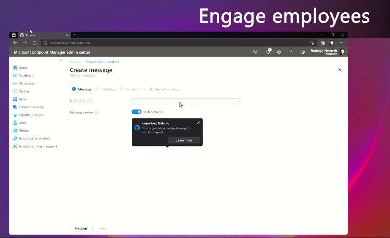This screenshot has width=390, height=238.
Task: Open the Troubleshooting + support wrench icon
Action: click(x=15, y=146)
